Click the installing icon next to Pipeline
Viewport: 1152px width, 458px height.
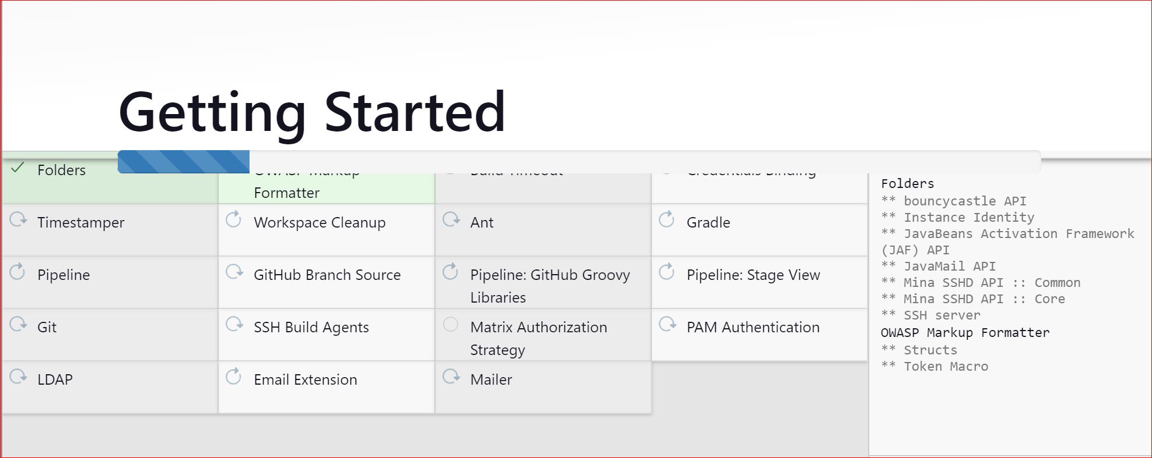pyautogui.click(x=17, y=271)
